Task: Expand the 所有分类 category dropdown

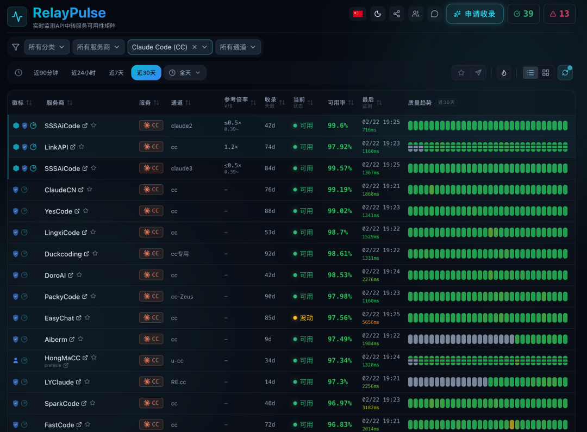Action: (48, 47)
